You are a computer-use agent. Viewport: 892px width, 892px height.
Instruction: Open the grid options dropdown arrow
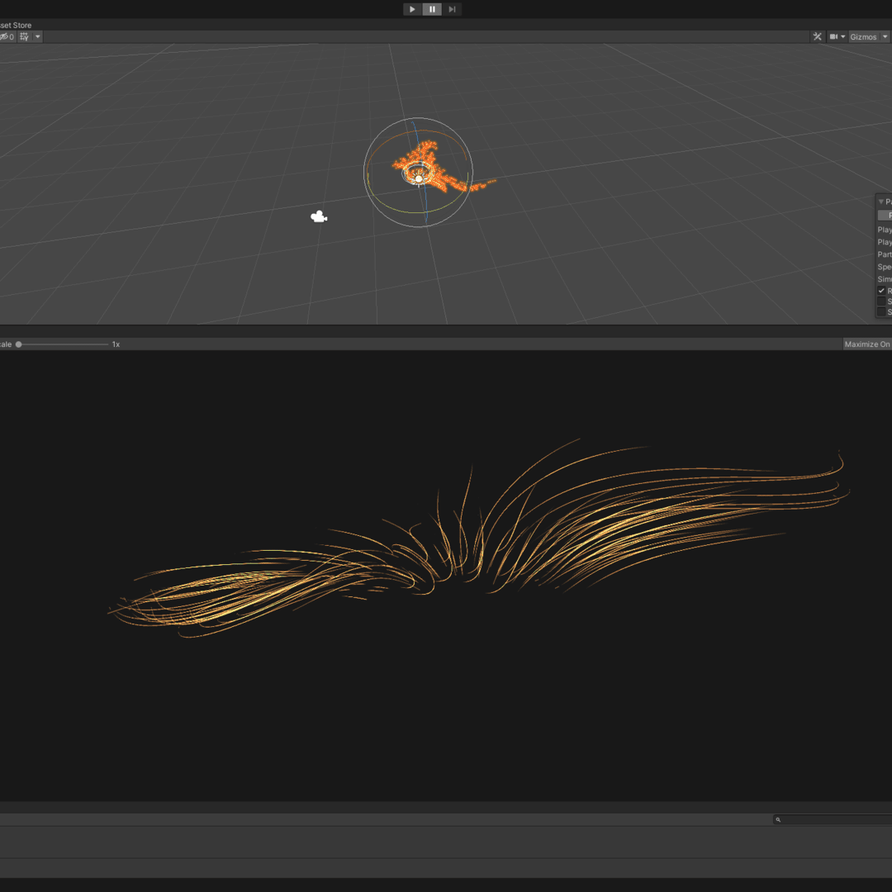tap(37, 36)
